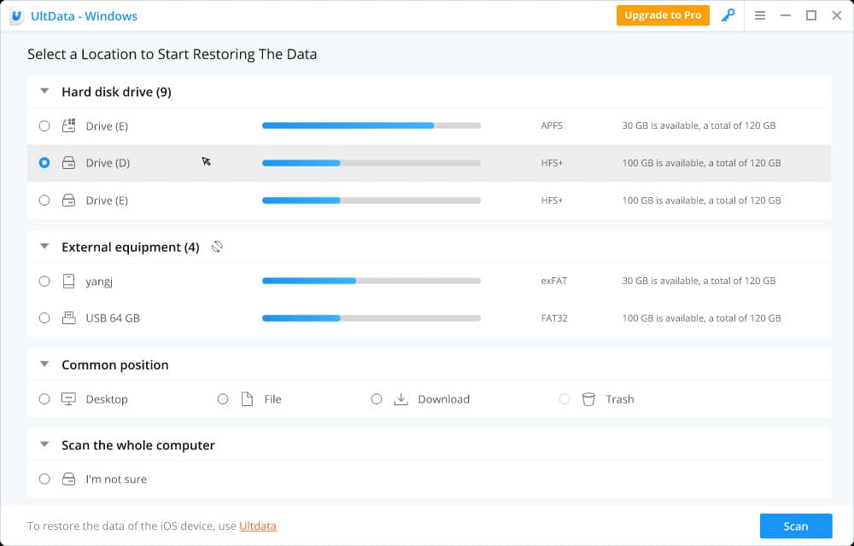Click the Download label
Viewport: 854px width, 546px height.
click(444, 399)
